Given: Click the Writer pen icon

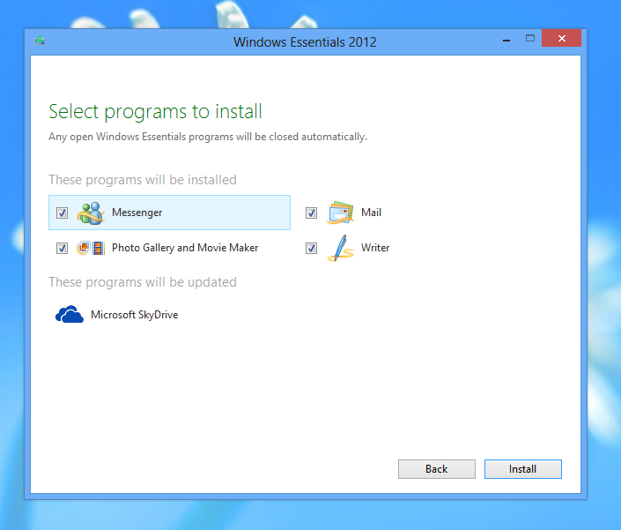Looking at the screenshot, I should (x=340, y=248).
